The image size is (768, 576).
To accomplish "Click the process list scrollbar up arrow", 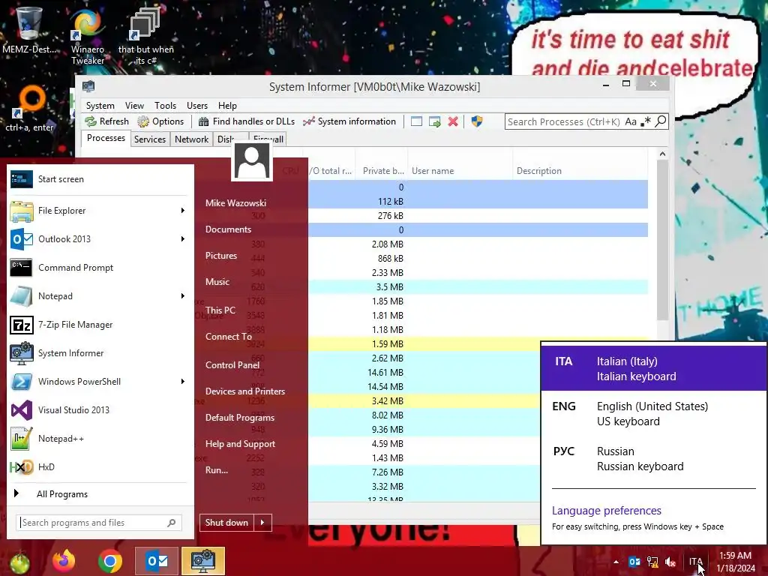I will coord(662,154).
